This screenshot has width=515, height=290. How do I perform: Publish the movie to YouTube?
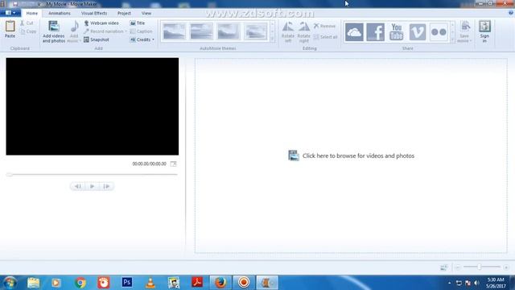397,32
